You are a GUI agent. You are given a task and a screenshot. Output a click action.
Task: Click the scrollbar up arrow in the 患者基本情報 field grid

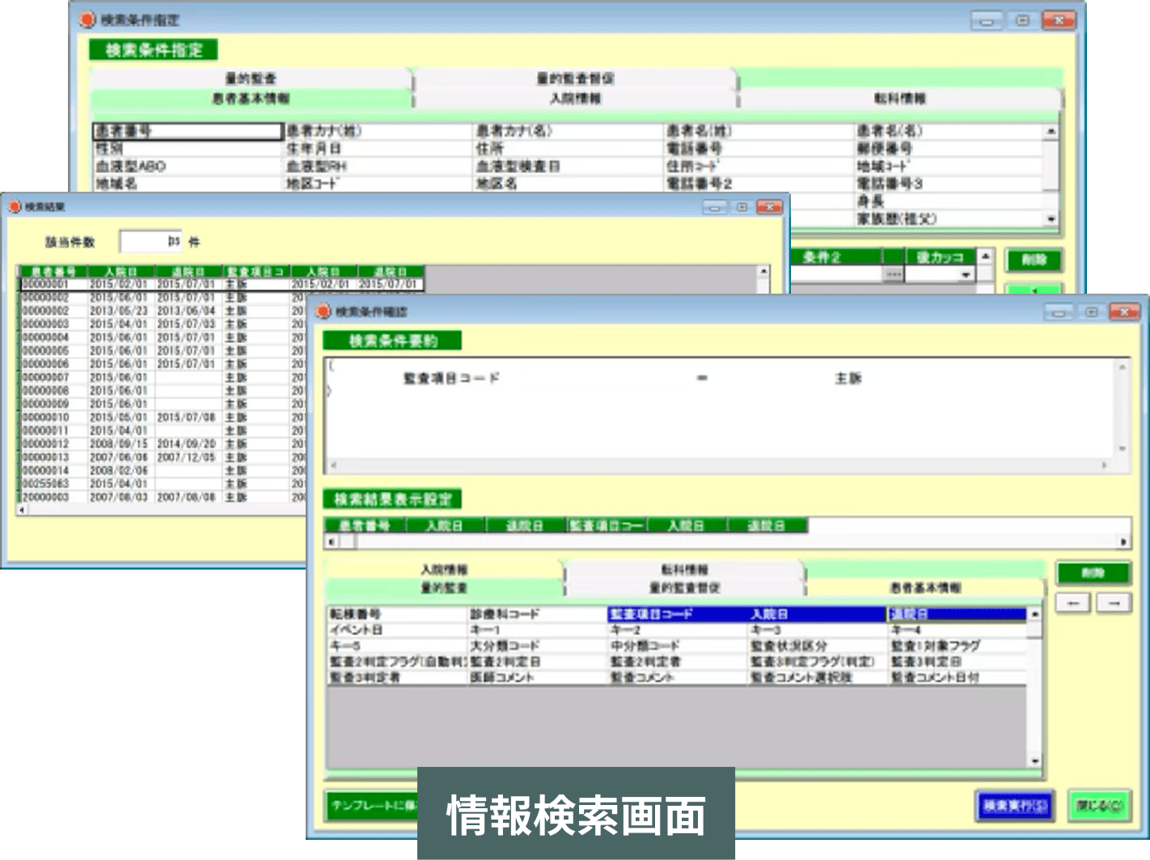1050,129
